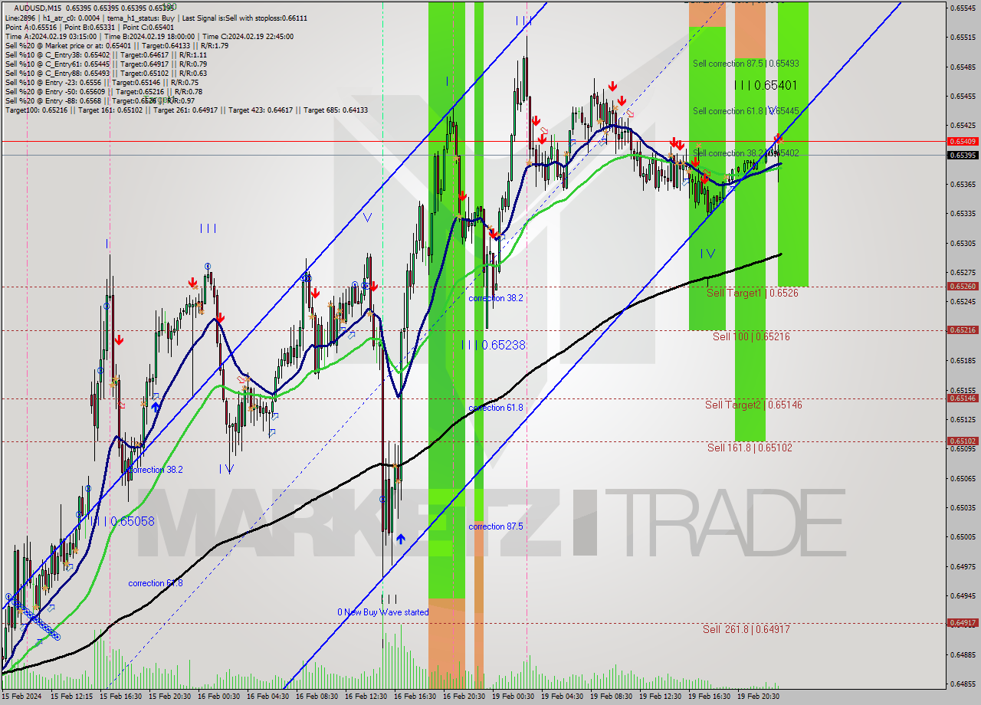Click 'correction 38.2' label beside I I I 0.65238
Image resolution: width=981 pixels, height=705 pixels.
pos(496,298)
